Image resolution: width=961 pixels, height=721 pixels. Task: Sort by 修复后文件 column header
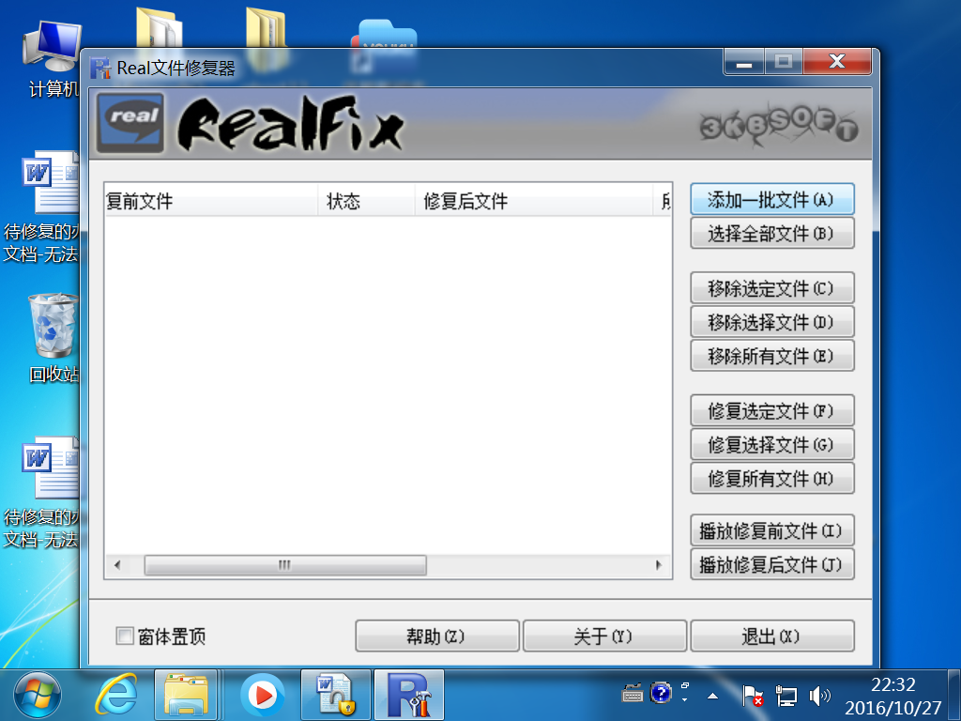pos(533,201)
